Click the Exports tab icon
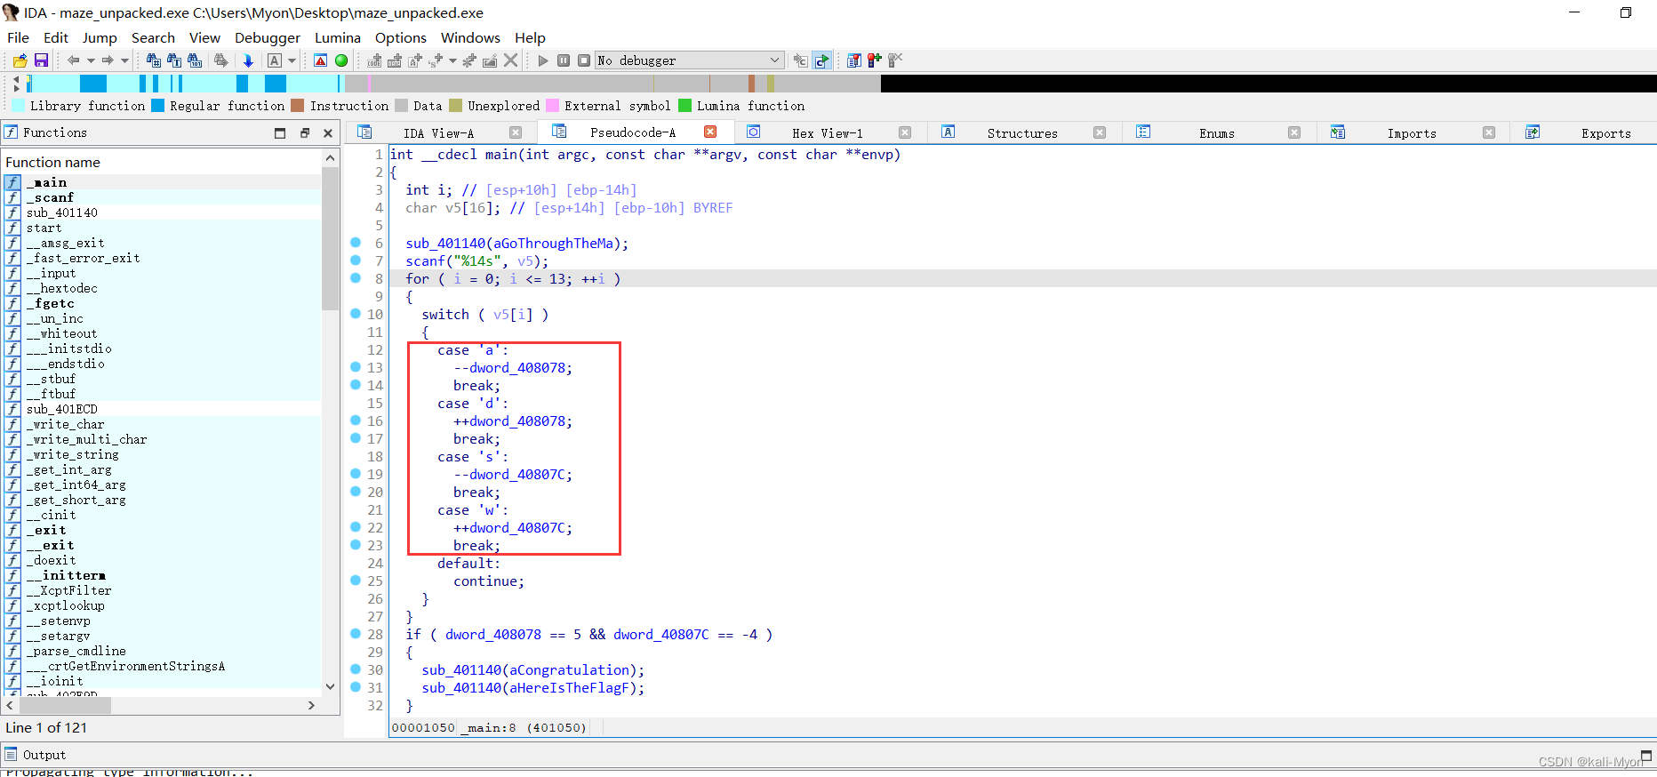The image size is (1657, 777). coord(1533,132)
